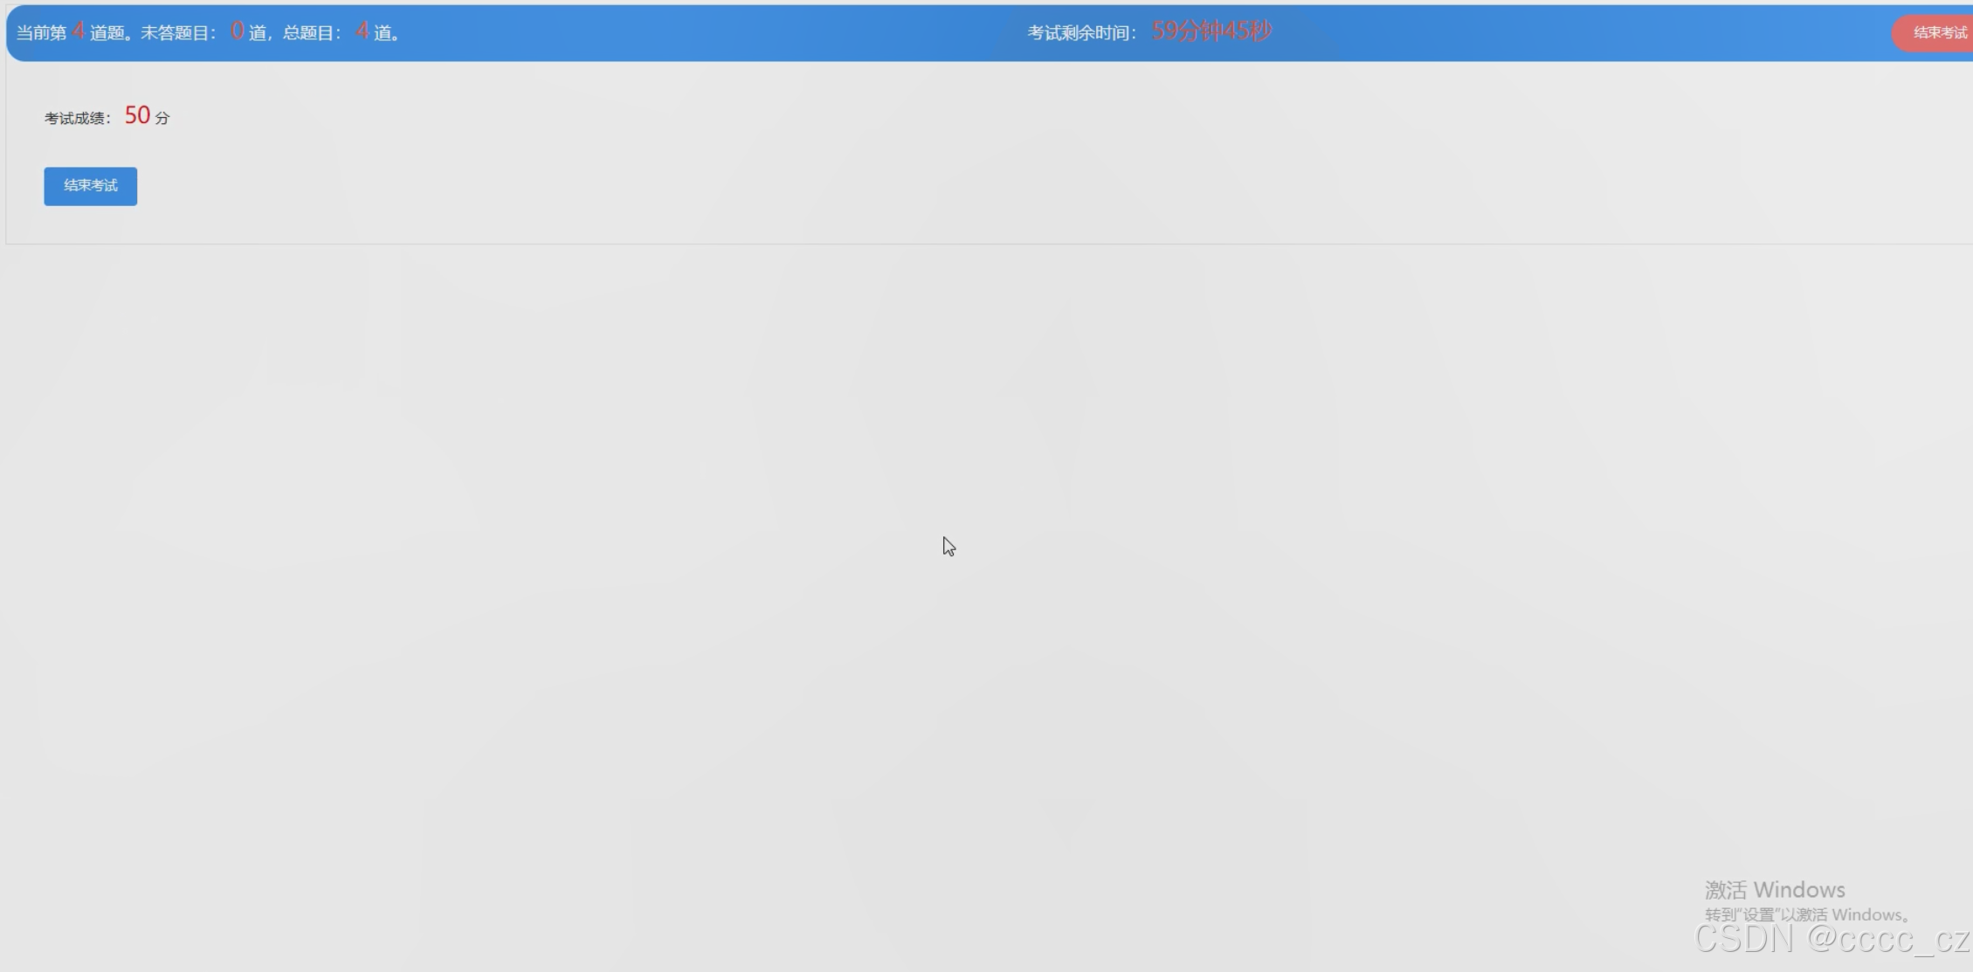Click current question number after 当前第
This screenshot has width=1973, height=972.
[78, 31]
